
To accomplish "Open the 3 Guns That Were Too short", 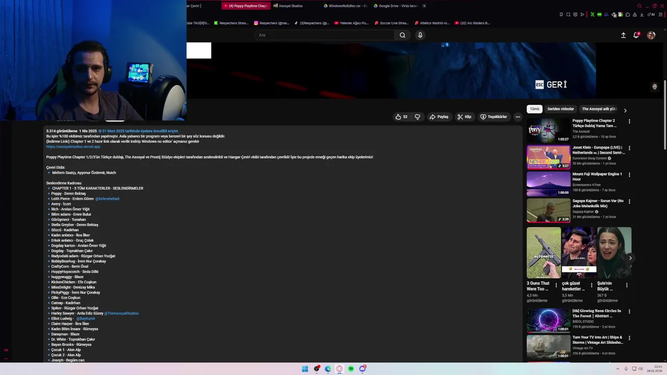I will [x=544, y=253].
